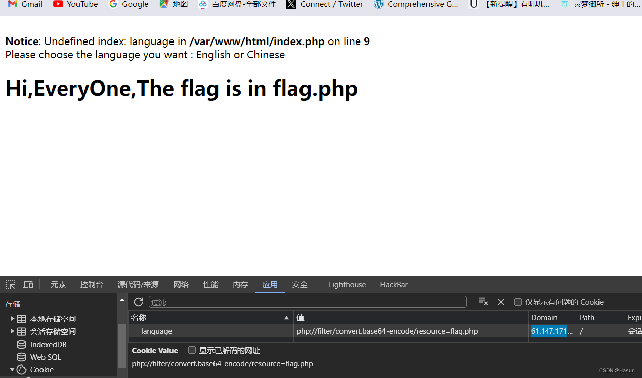Refresh the cookies list

pyautogui.click(x=138, y=302)
